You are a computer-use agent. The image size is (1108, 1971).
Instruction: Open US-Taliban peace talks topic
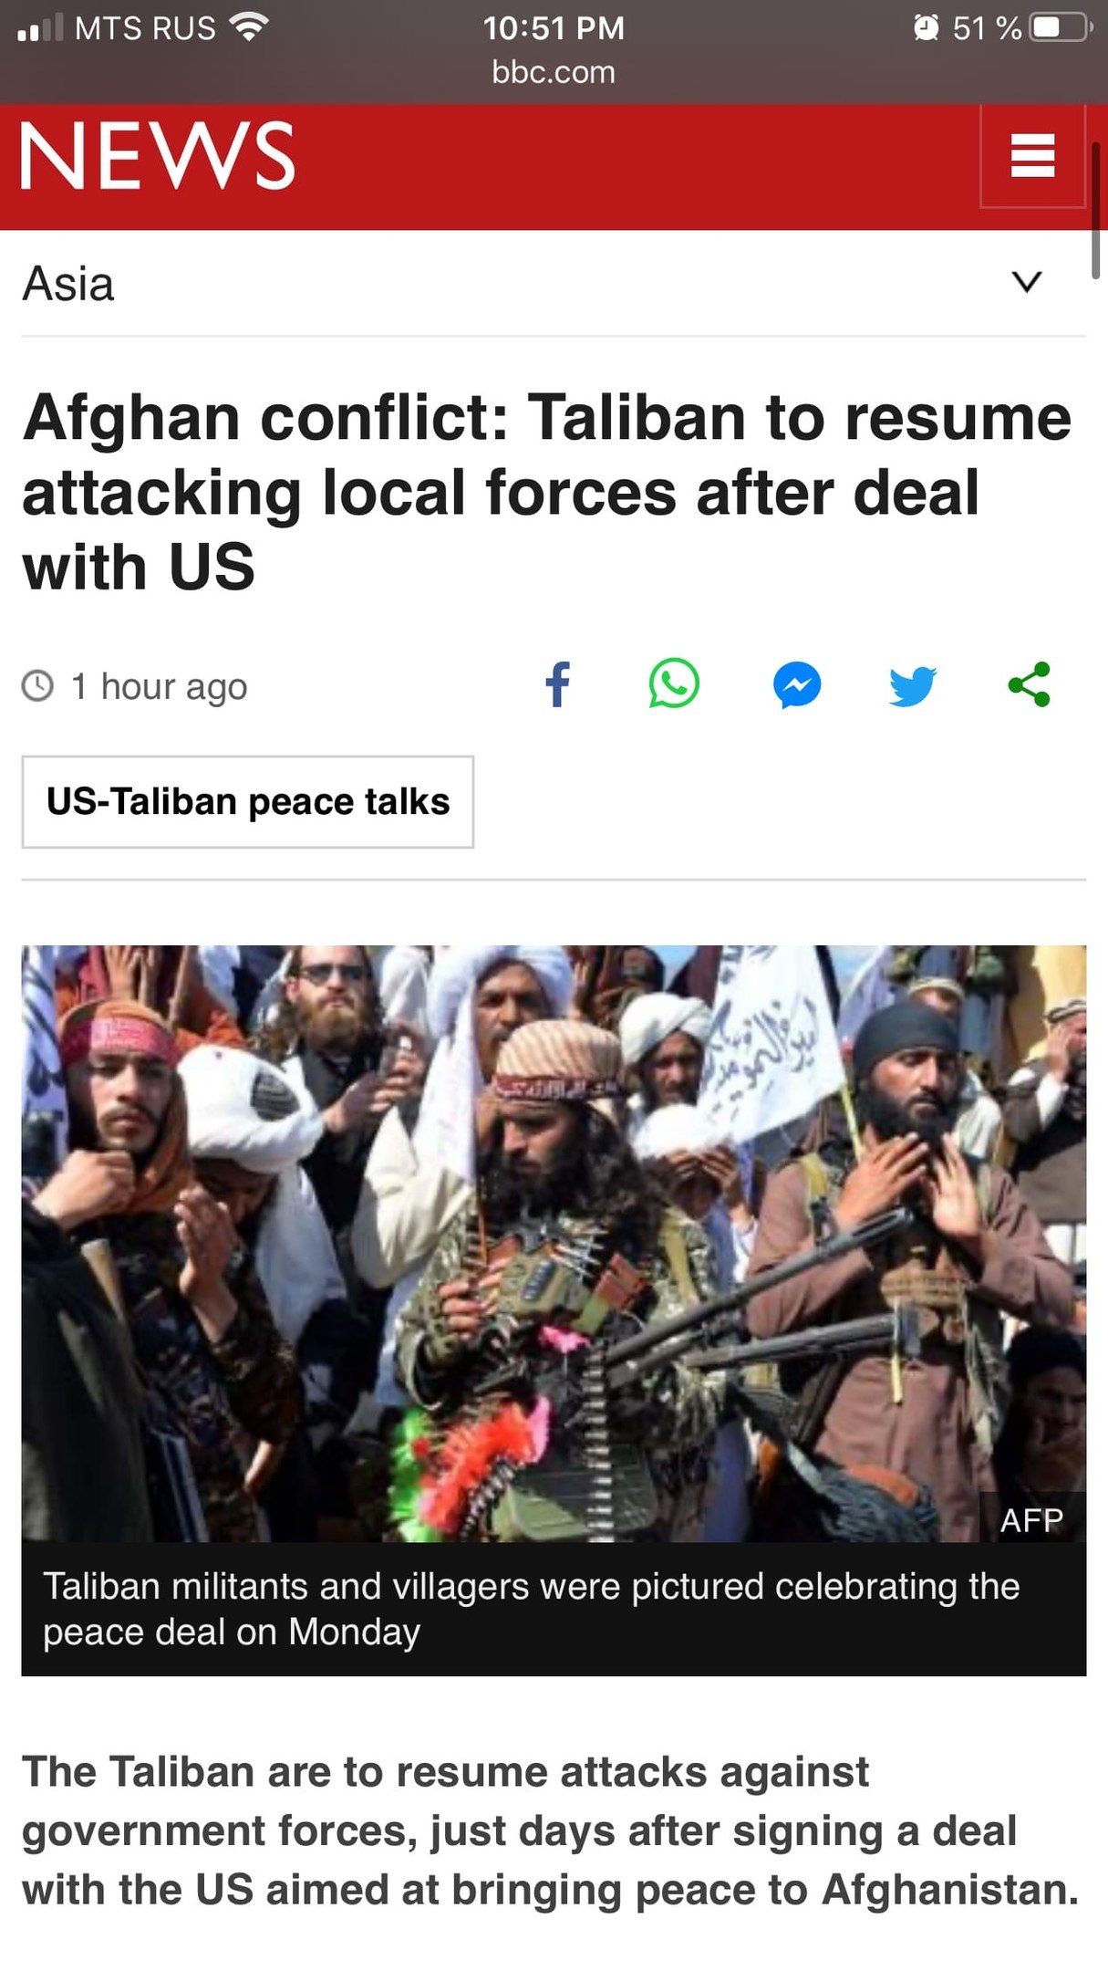click(x=248, y=802)
